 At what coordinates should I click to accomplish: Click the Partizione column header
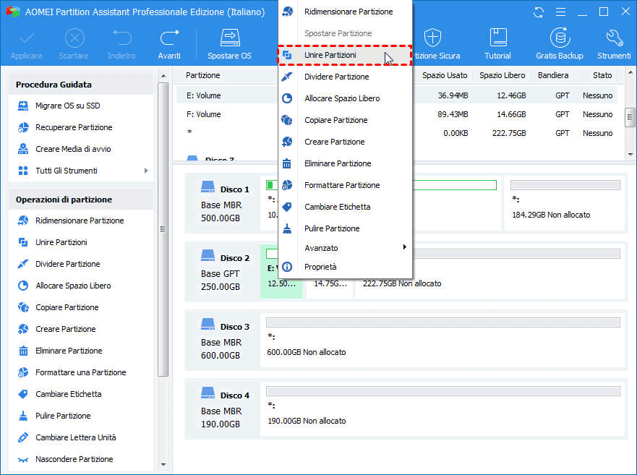click(203, 76)
